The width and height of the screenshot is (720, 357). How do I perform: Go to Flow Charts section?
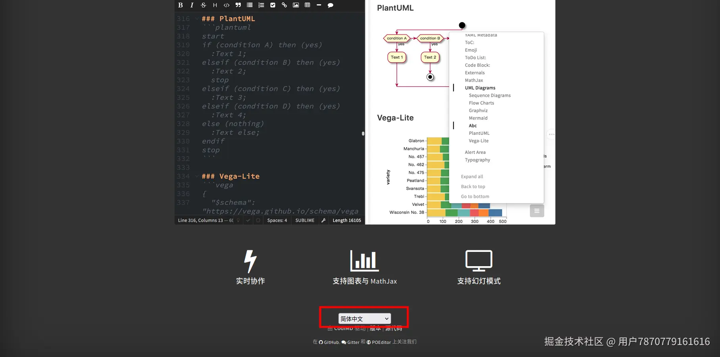pyautogui.click(x=482, y=103)
